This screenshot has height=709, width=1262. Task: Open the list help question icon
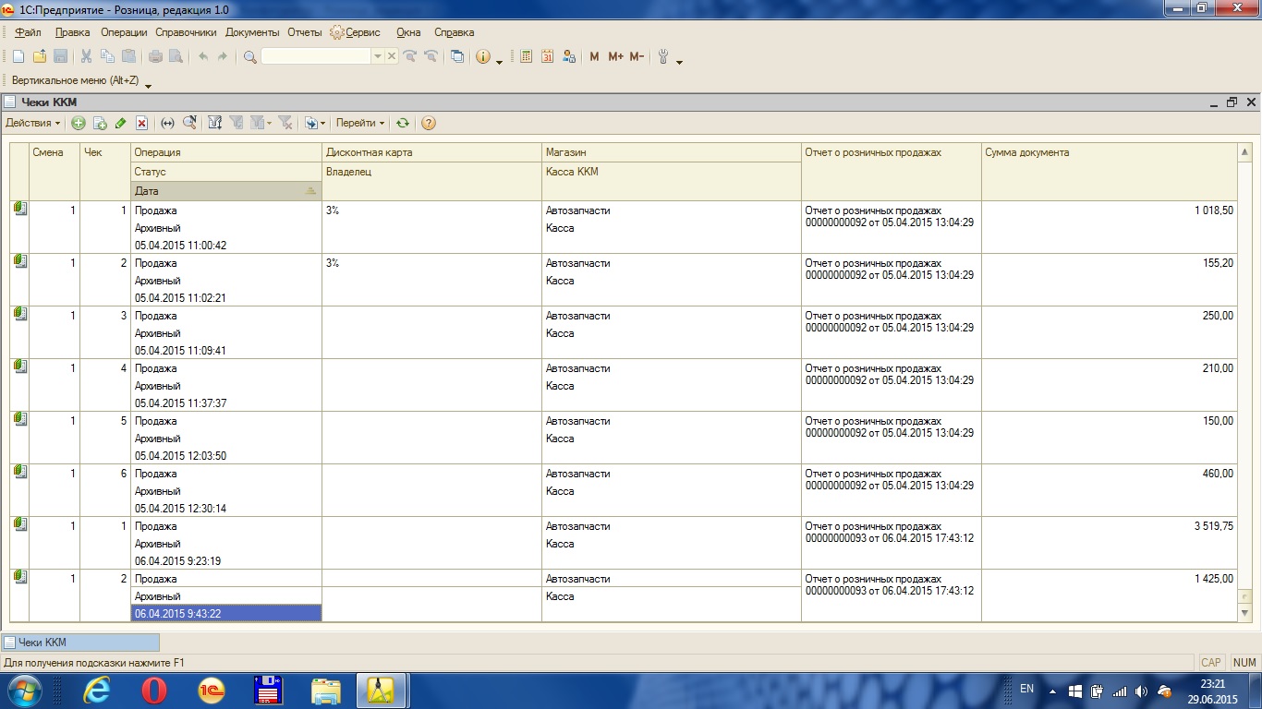point(428,123)
